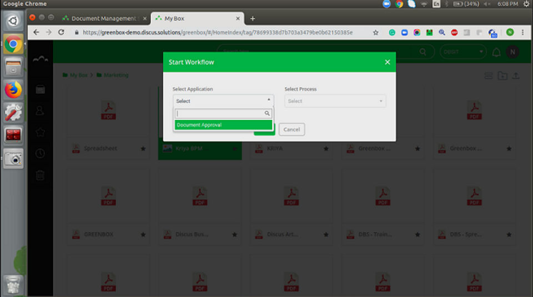
Task: Open the screenshot camera app in dock
Action: tap(13, 159)
